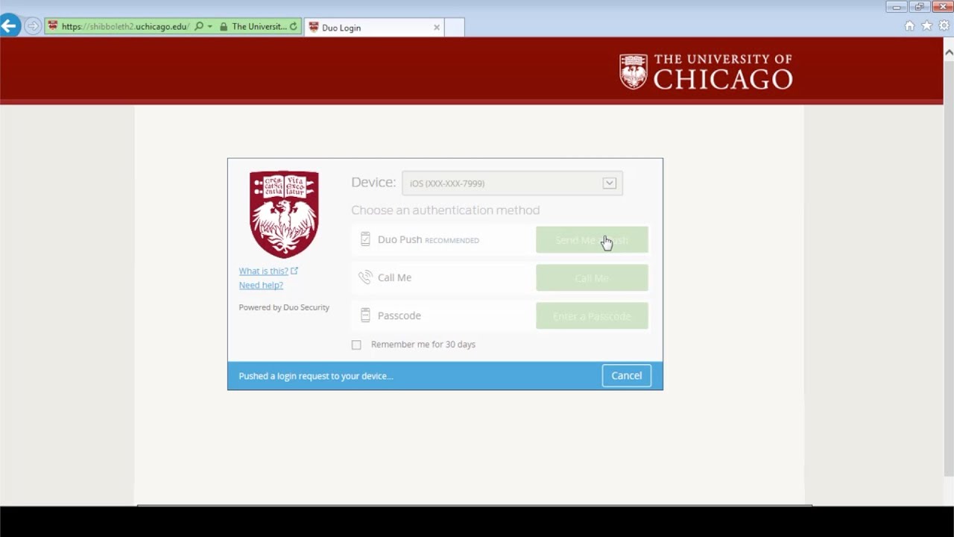
Task: Open the search magnifier in address bar
Action: click(x=199, y=26)
